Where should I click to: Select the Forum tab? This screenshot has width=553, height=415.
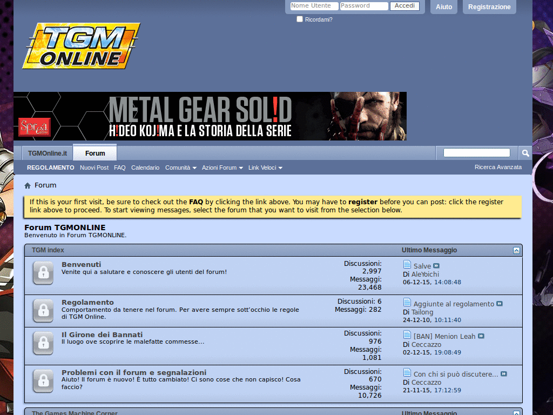[x=95, y=153]
